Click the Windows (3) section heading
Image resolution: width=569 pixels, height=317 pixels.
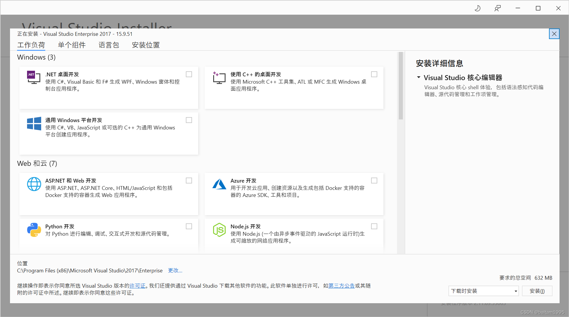36,57
